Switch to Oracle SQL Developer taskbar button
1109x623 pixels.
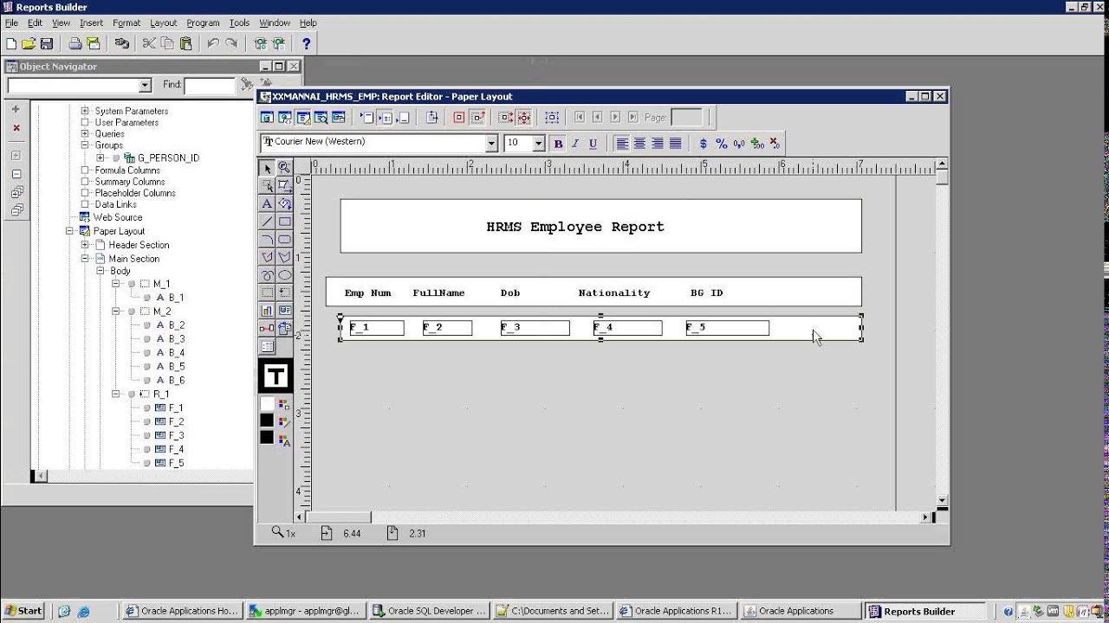429,611
